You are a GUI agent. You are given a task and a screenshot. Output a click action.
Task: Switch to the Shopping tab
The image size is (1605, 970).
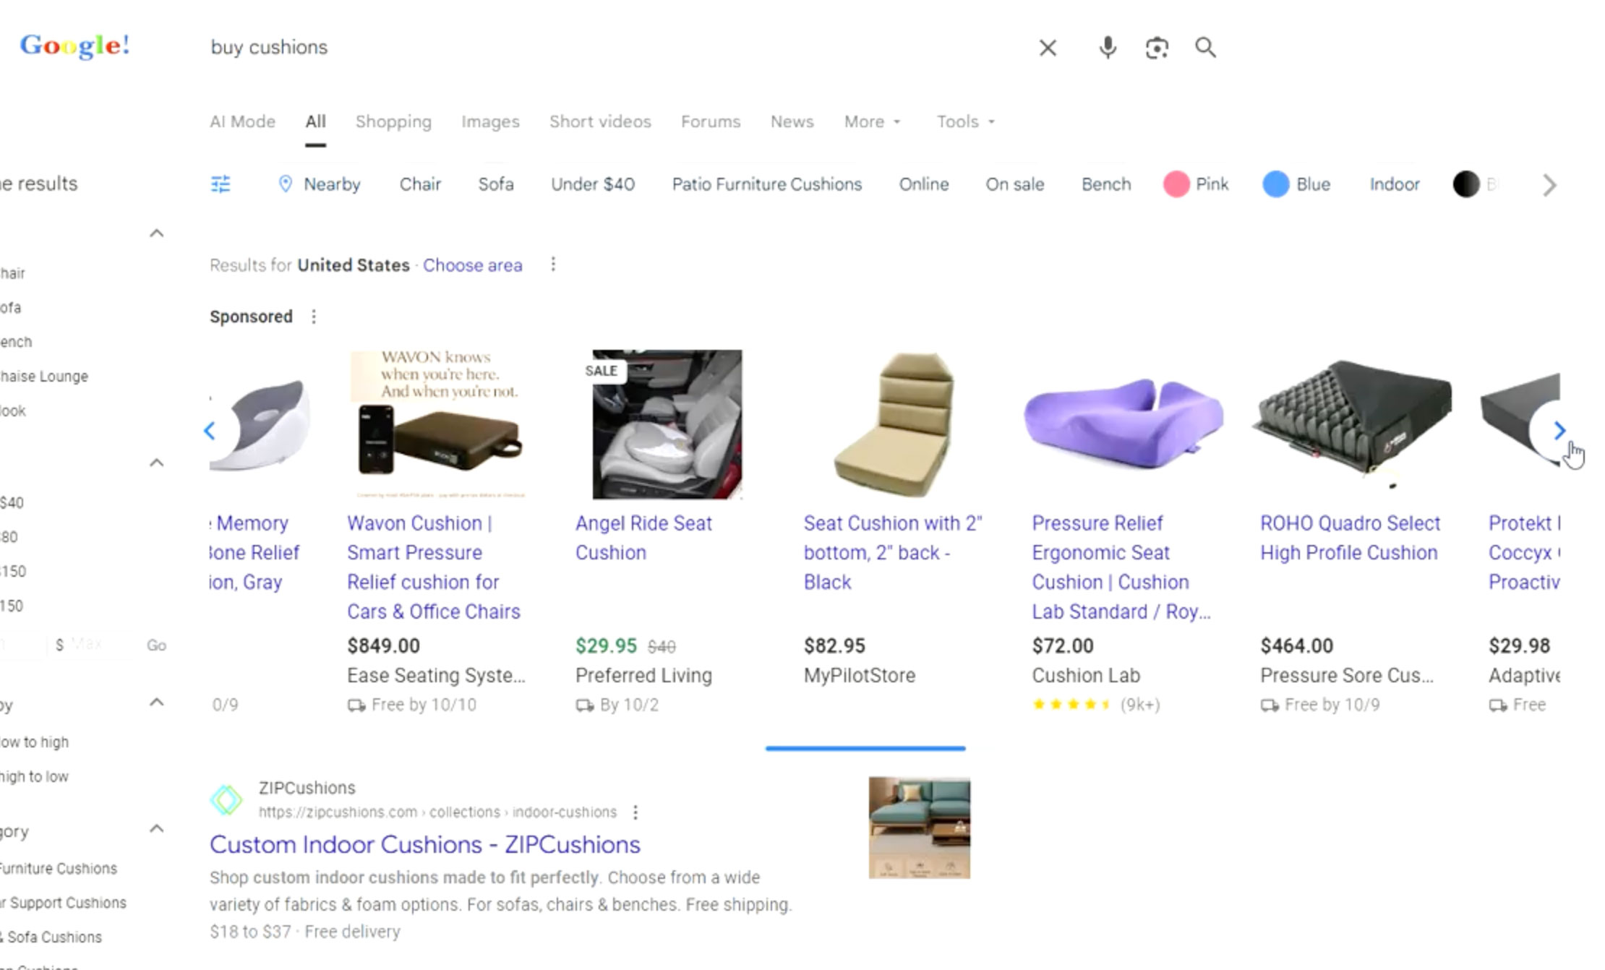click(393, 121)
